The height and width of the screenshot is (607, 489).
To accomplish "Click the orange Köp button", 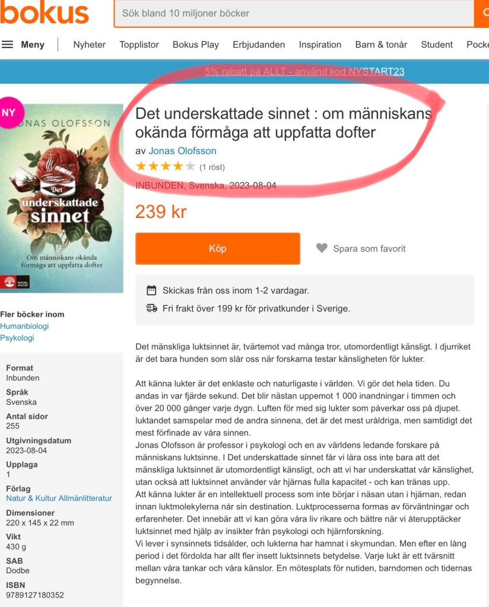I will pos(218,249).
